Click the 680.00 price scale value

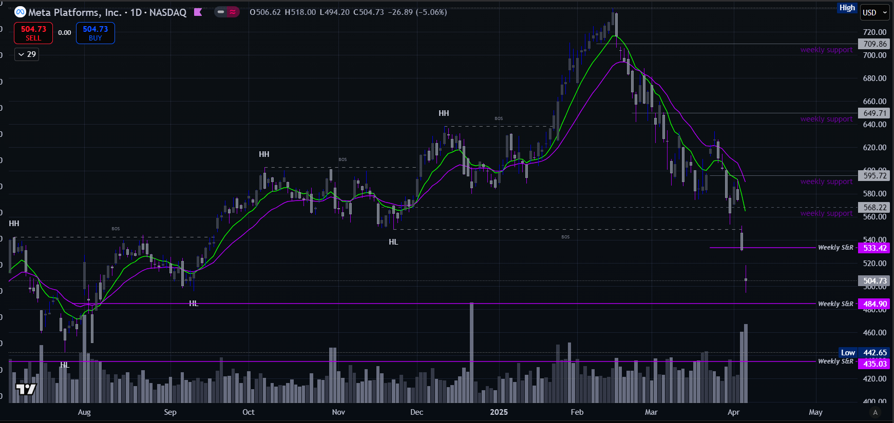874,78
